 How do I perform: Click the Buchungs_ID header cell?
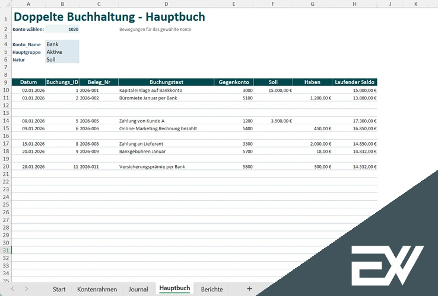[62, 82]
